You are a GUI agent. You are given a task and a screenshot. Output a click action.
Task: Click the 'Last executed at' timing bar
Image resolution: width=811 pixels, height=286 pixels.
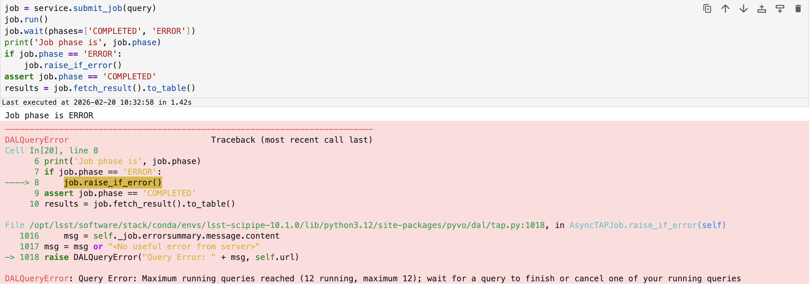(97, 103)
